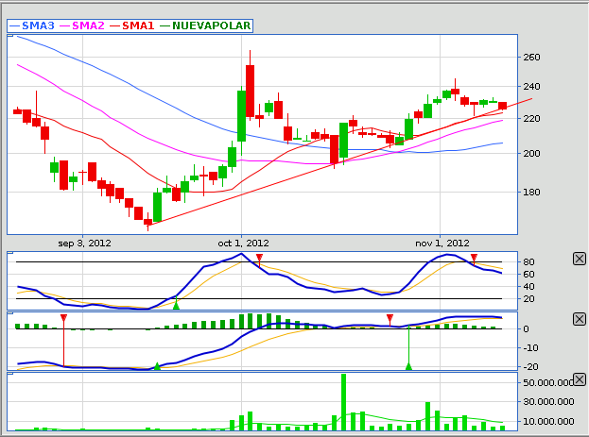Click the last red candlestick on the price chart
Screen dimensions: 589x437
pos(502,106)
